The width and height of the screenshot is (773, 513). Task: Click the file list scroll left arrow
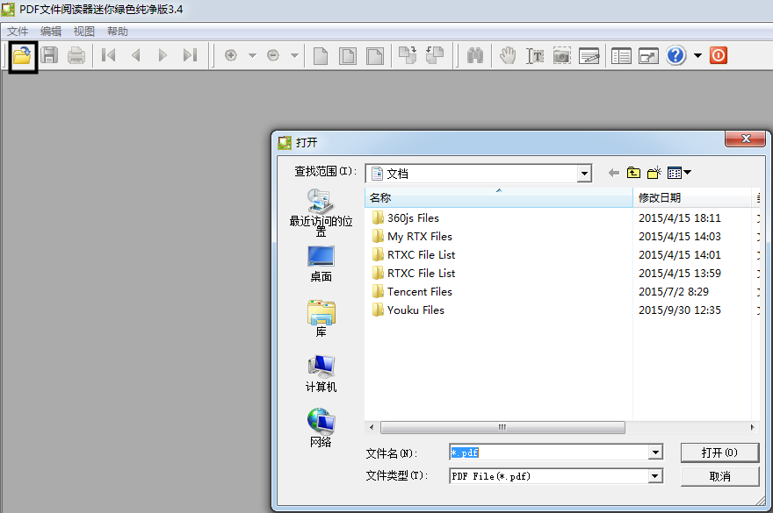click(x=372, y=427)
